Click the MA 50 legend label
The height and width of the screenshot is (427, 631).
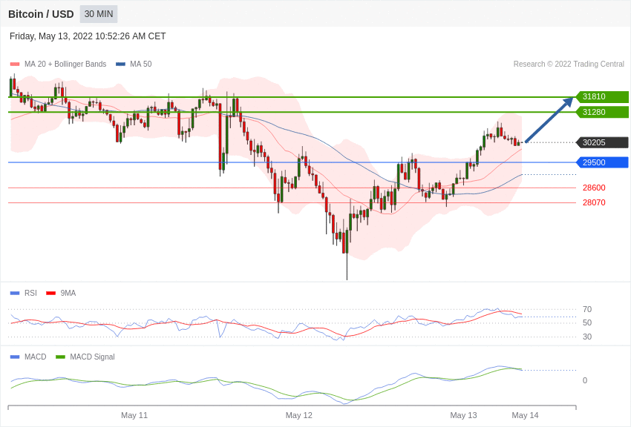(141, 64)
